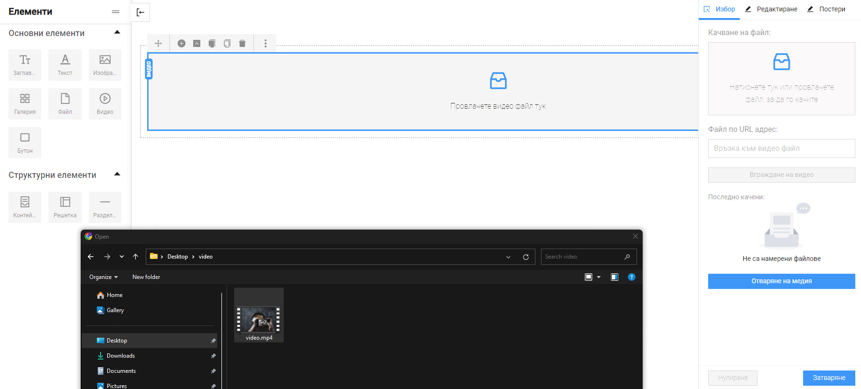Toggle the preview pane in file dialog
861x389 pixels.
(x=615, y=277)
